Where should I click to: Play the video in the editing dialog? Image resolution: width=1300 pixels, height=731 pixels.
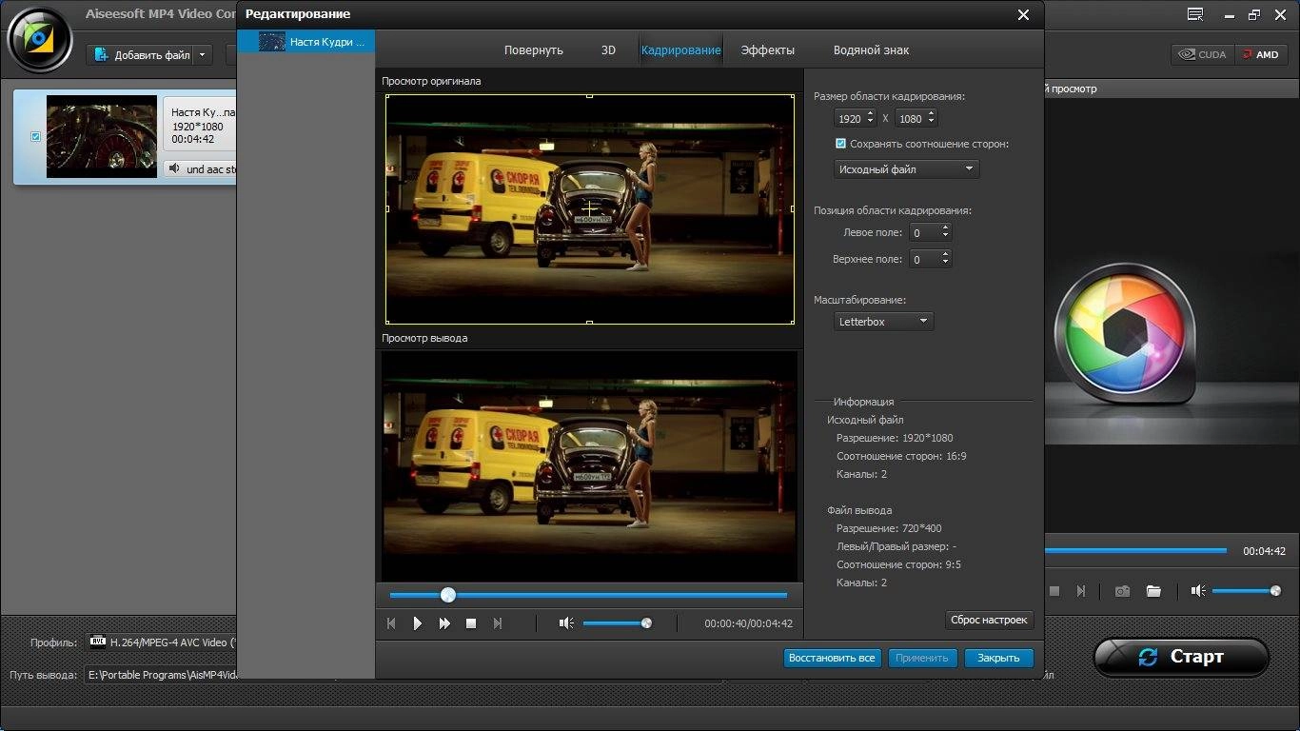pyautogui.click(x=417, y=623)
